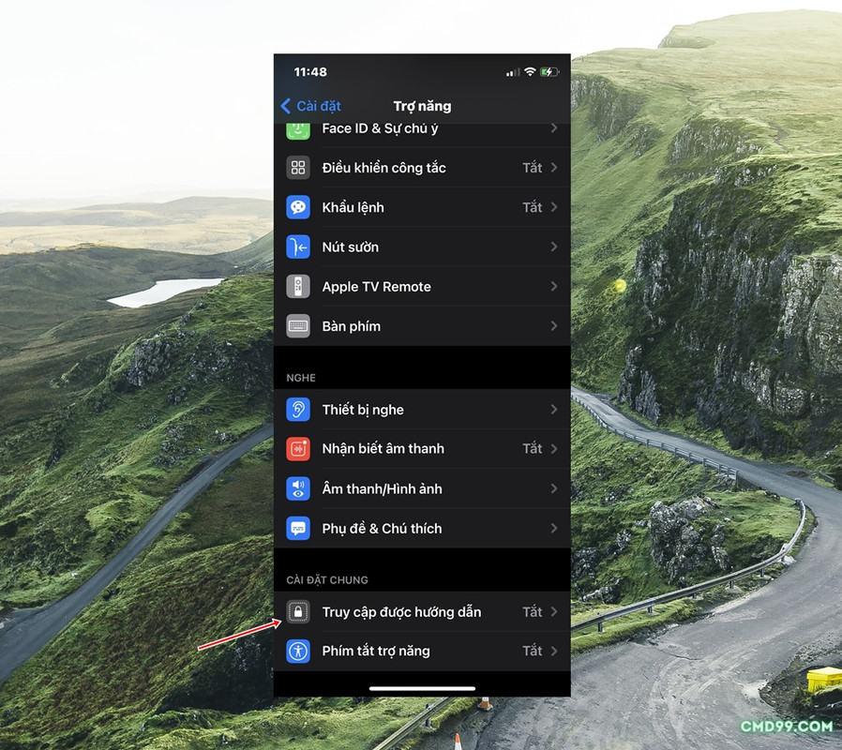The image size is (842, 750).
Task: Tap the 11:48 clock
Action: (x=310, y=72)
